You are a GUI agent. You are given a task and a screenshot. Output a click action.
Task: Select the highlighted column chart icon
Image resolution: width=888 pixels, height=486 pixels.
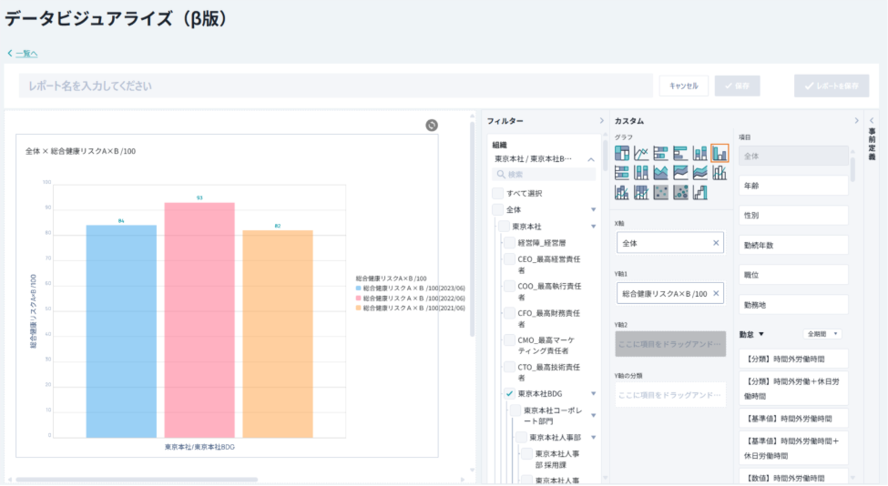click(720, 153)
